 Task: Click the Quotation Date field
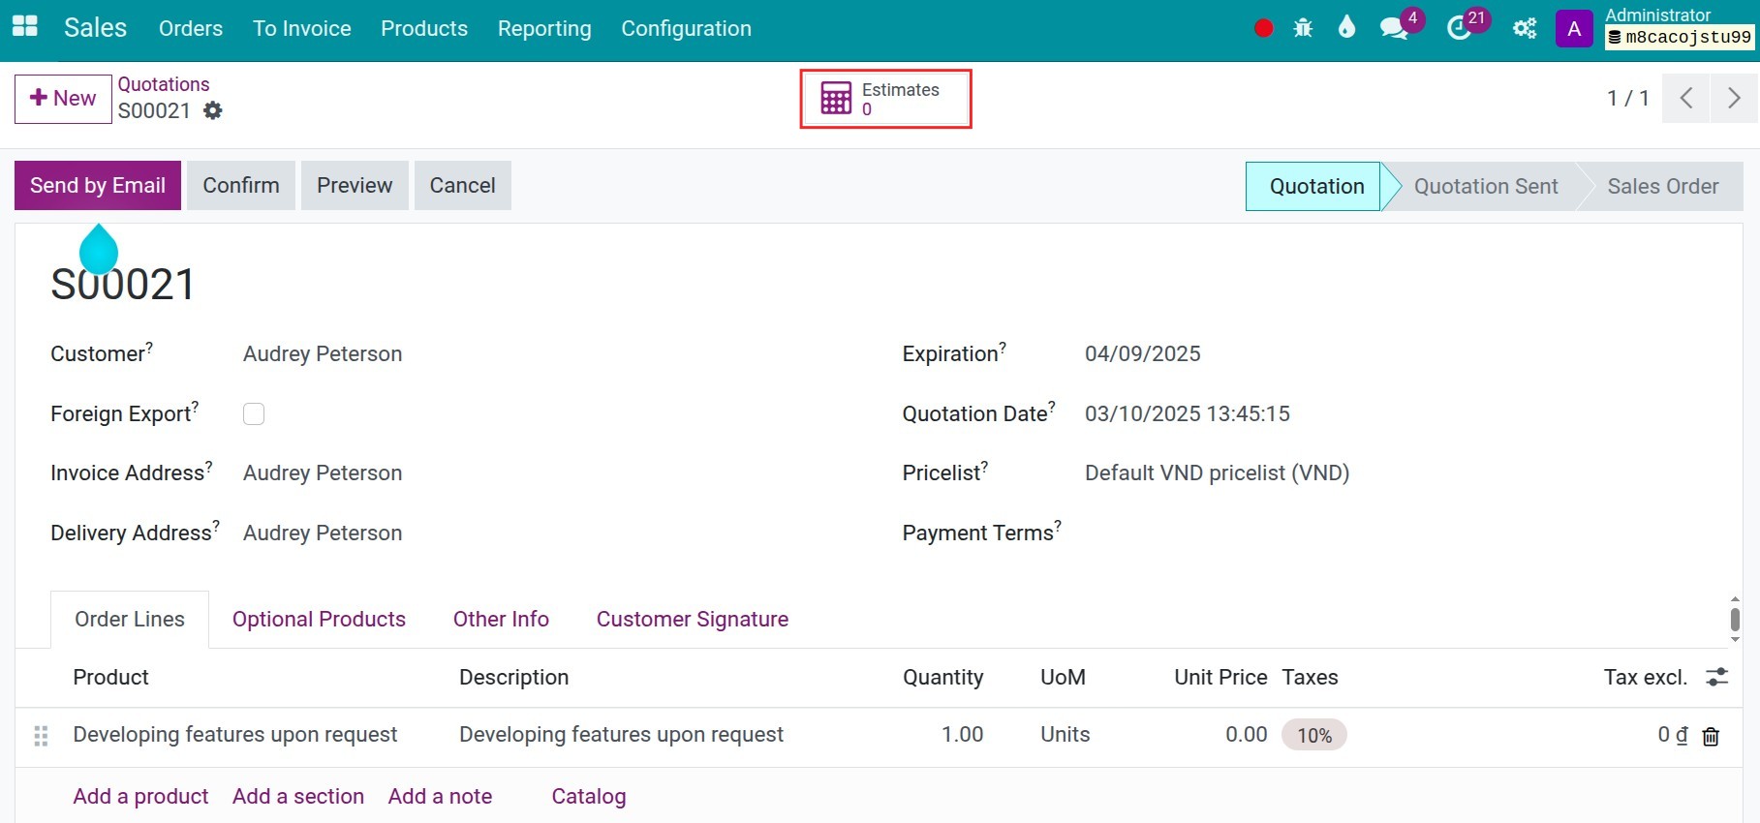[x=1188, y=413]
